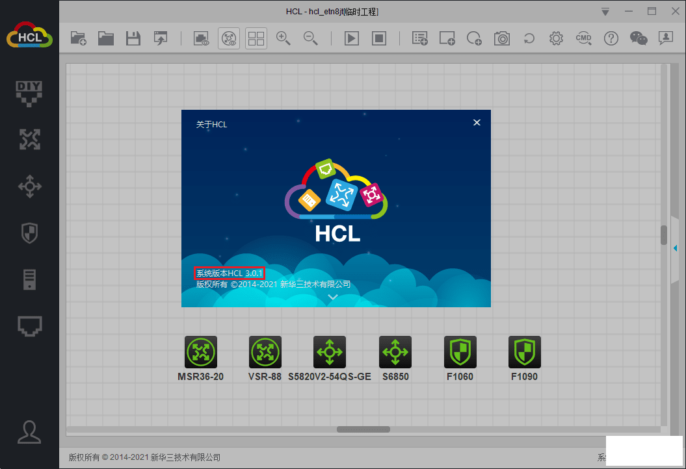Image resolution: width=686 pixels, height=469 pixels.
Task: Start all devices with play button
Action: coord(352,38)
